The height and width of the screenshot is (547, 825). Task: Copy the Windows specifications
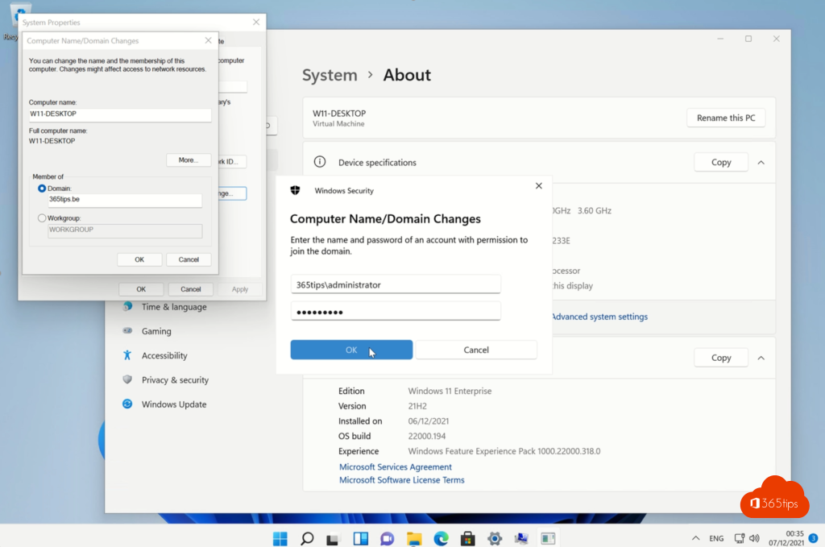point(721,358)
